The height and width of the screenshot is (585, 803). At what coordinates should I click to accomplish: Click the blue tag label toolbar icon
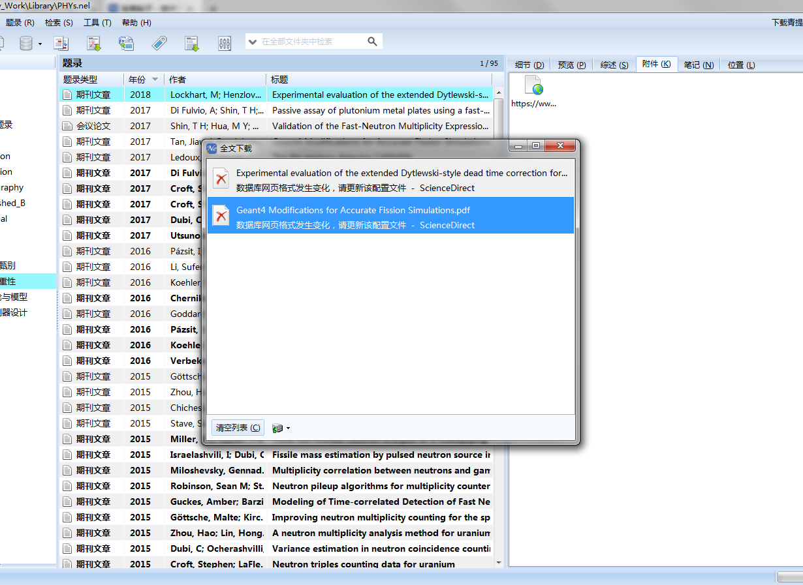[159, 43]
